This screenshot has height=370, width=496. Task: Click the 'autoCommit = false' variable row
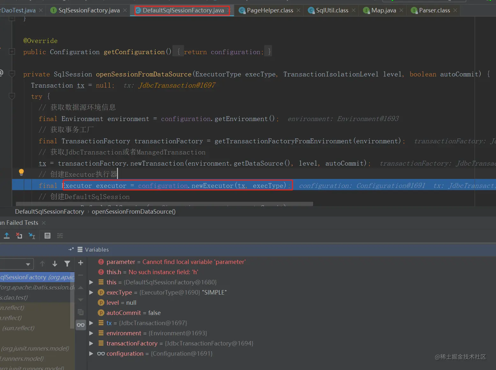[129, 313]
